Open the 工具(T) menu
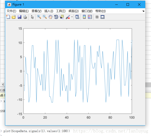The image size is (151, 136). pyautogui.click(x=61, y=11)
